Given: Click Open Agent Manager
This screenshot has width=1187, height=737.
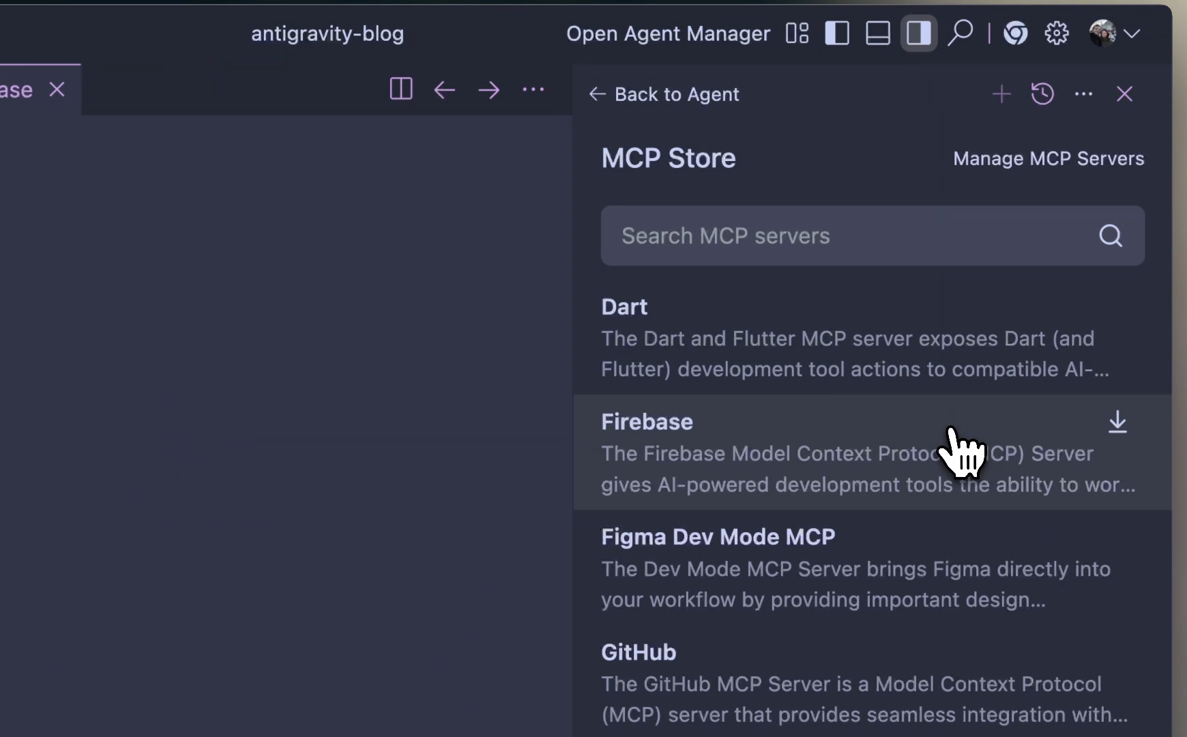Looking at the screenshot, I should click(668, 33).
